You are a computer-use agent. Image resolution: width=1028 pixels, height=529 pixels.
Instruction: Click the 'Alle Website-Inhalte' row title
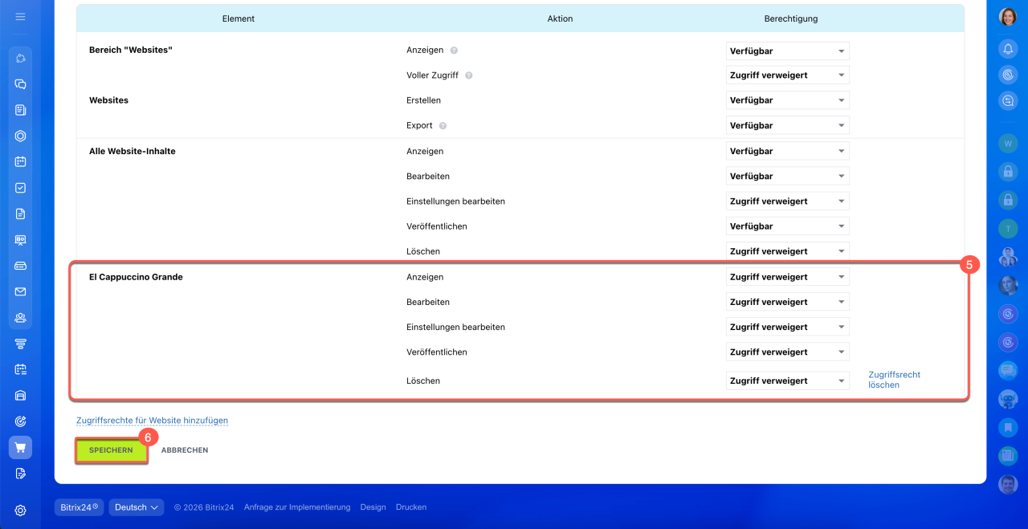[132, 151]
